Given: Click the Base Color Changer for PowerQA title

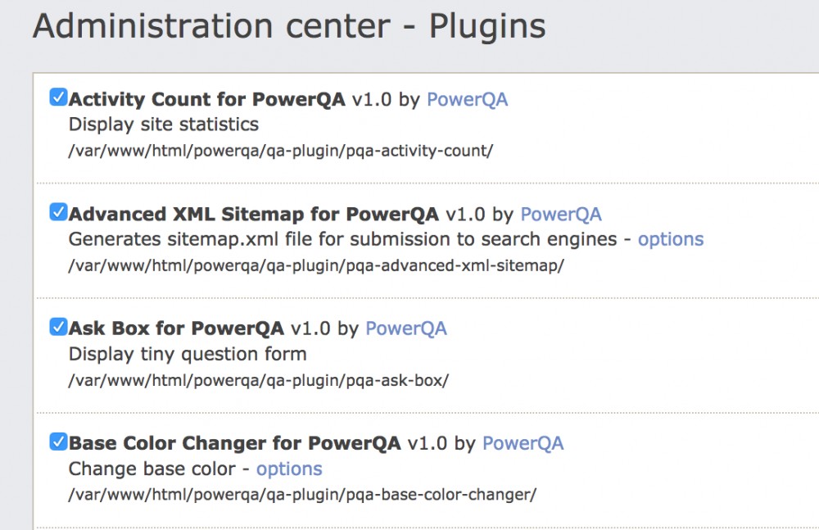Looking at the screenshot, I should coord(234,444).
